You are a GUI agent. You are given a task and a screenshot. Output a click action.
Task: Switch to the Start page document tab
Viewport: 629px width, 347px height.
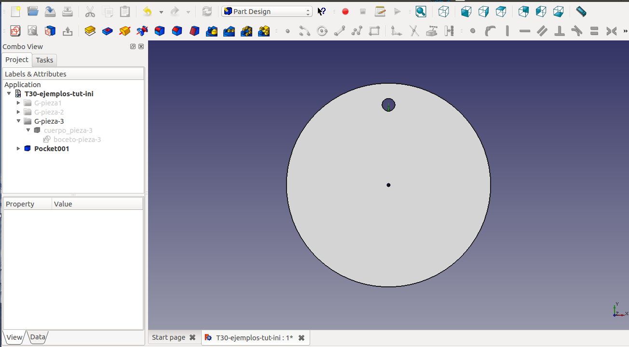(168, 337)
